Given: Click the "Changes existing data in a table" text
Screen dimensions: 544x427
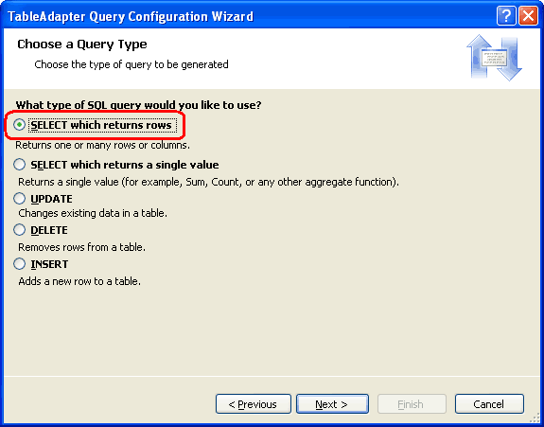Looking at the screenshot, I should coord(93,213).
